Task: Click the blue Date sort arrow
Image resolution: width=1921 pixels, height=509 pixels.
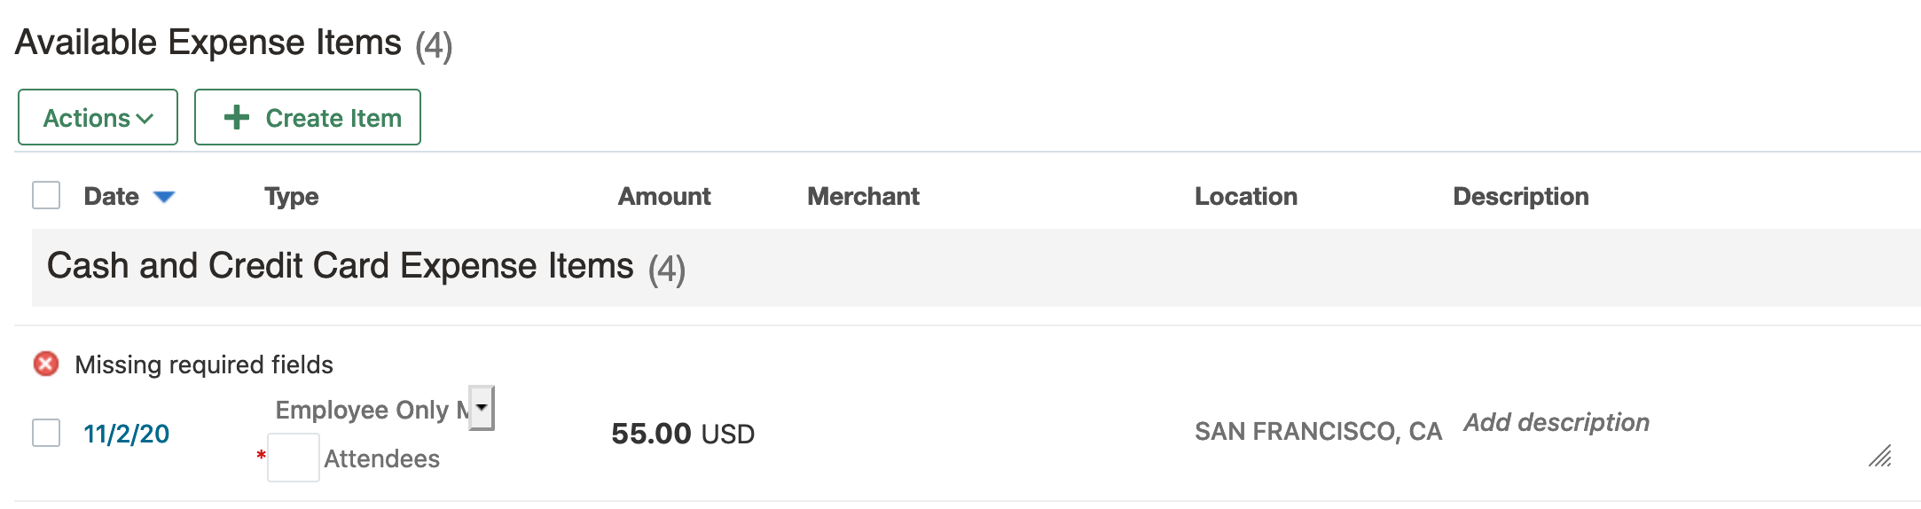Action: pos(164,197)
